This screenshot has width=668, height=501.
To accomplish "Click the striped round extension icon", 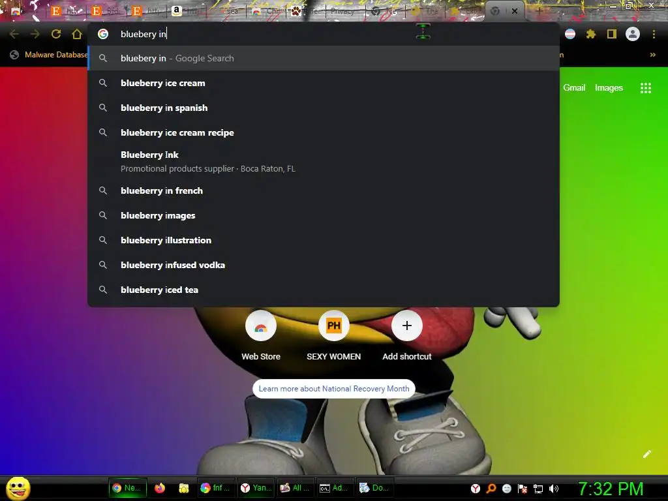I will pos(570,34).
